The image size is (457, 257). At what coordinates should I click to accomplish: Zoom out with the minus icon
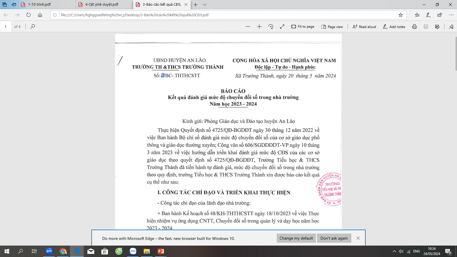(x=248, y=27)
